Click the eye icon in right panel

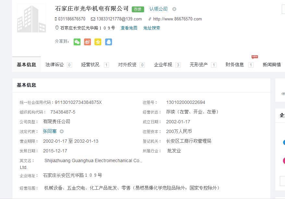click(283, 94)
